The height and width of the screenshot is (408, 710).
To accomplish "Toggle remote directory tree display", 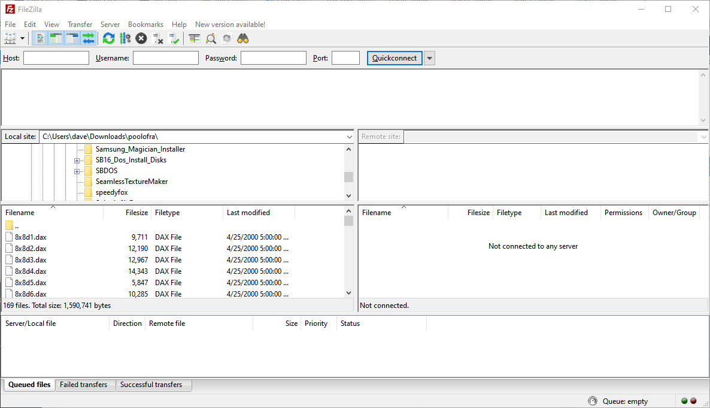I will (x=72, y=38).
